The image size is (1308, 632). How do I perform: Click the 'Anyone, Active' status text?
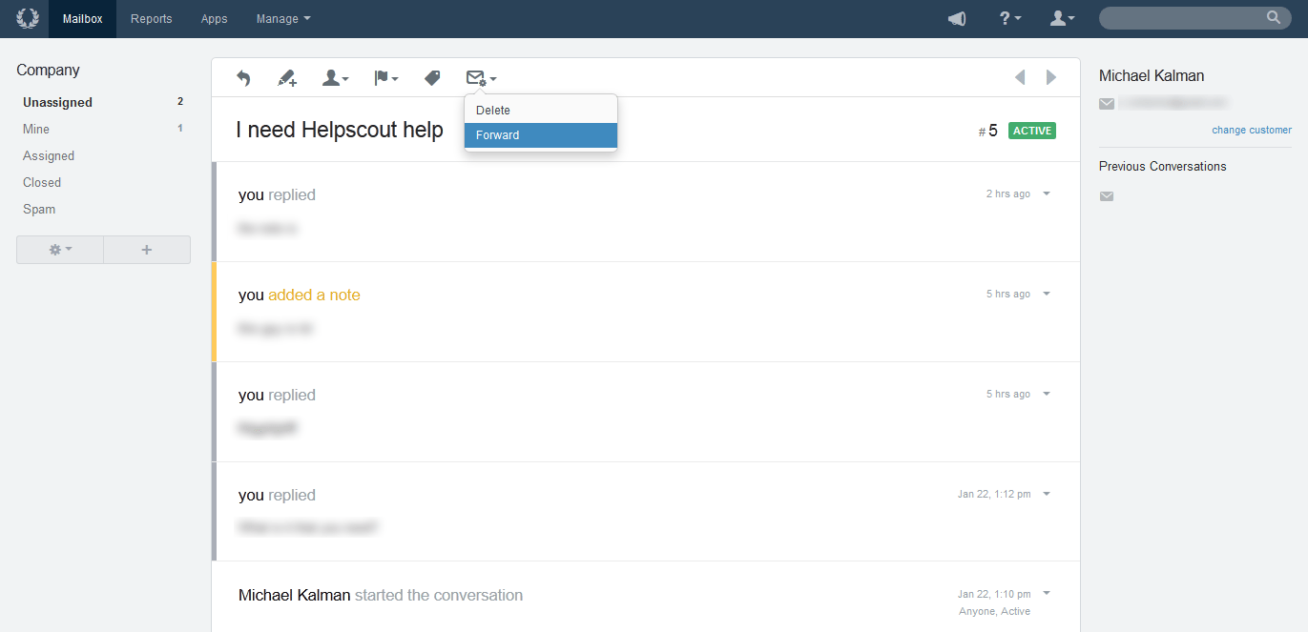[995, 612]
